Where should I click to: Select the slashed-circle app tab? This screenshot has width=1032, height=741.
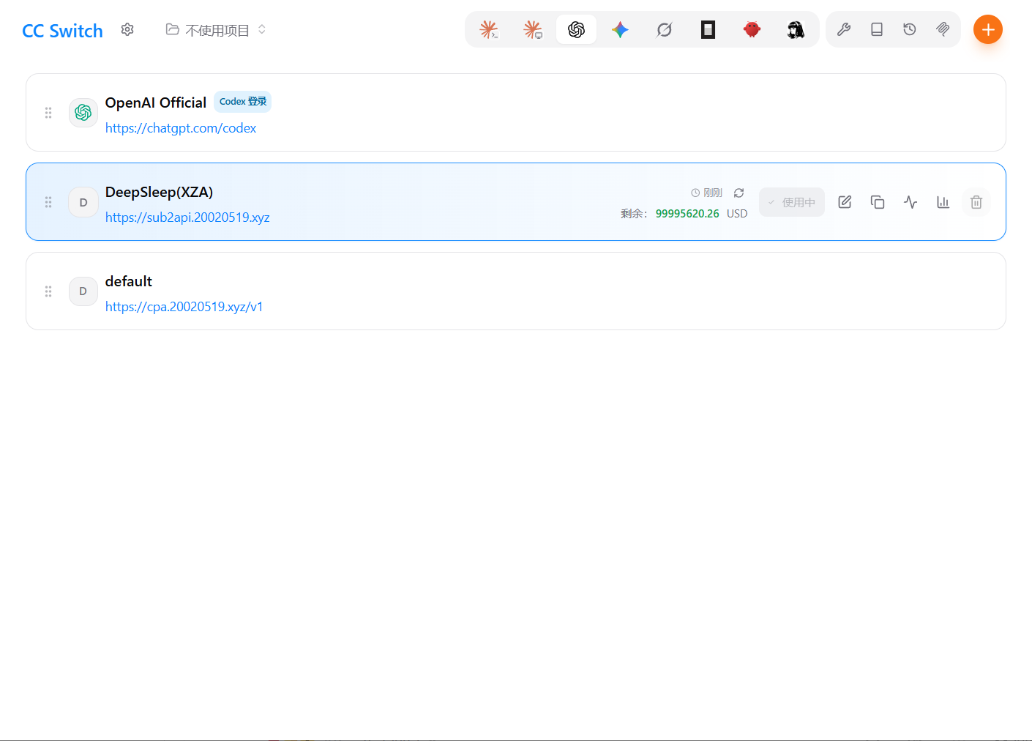[x=664, y=29]
